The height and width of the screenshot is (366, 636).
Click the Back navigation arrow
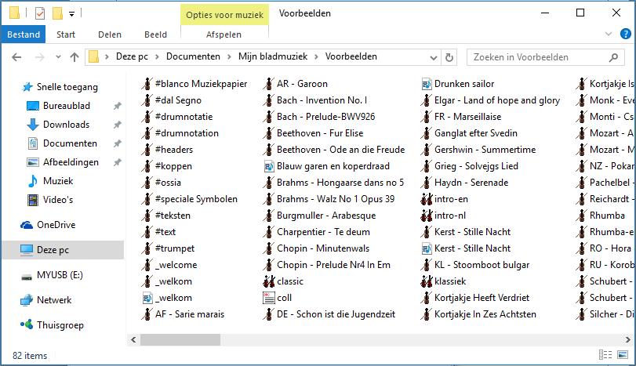(16, 57)
